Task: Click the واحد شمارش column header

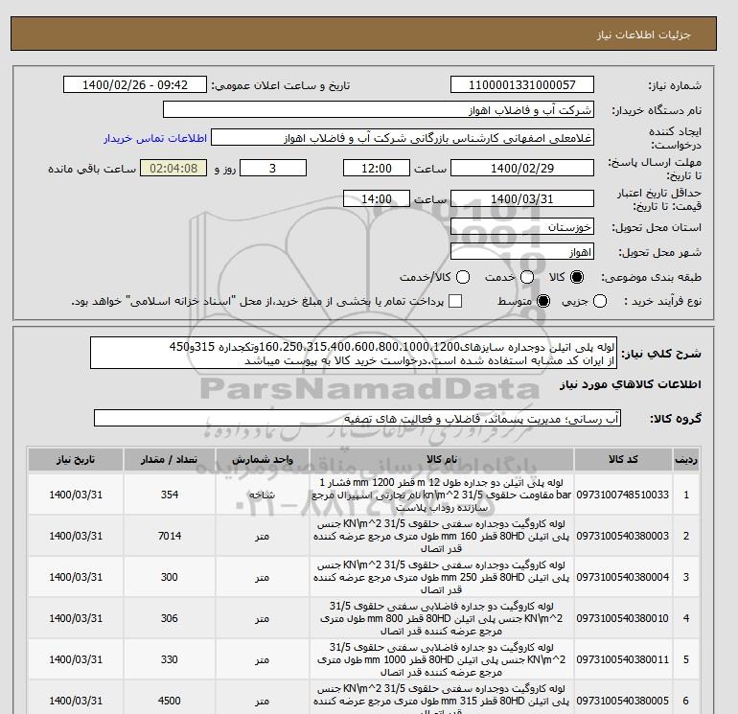Action: click(263, 459)
